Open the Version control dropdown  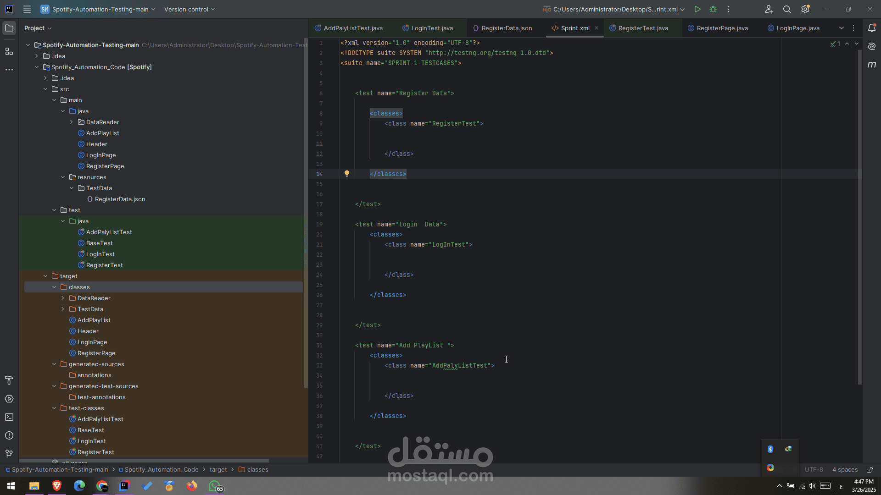pyautogui.click(x=189, y=9)
